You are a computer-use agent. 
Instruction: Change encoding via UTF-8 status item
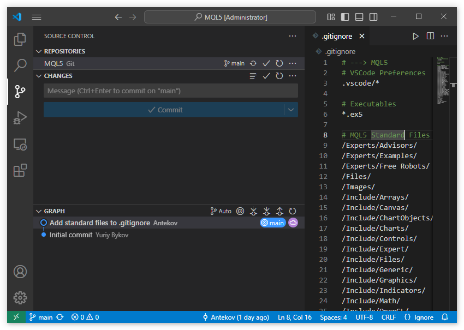(364, 317)
